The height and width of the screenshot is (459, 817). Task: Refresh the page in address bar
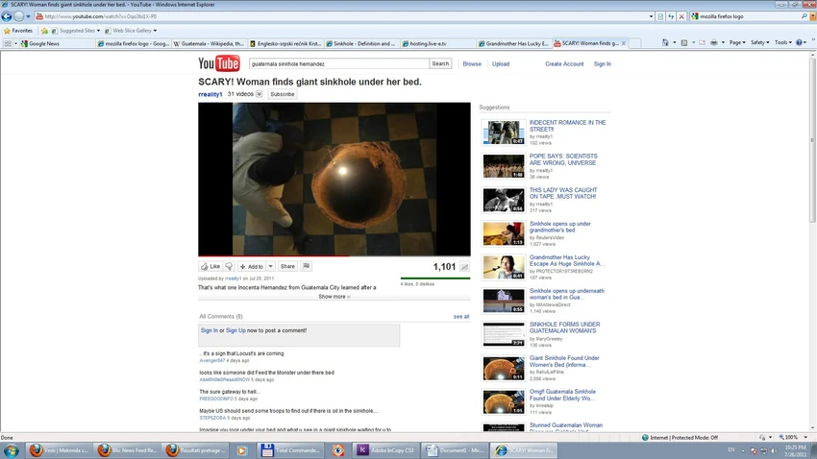(671, 16)
